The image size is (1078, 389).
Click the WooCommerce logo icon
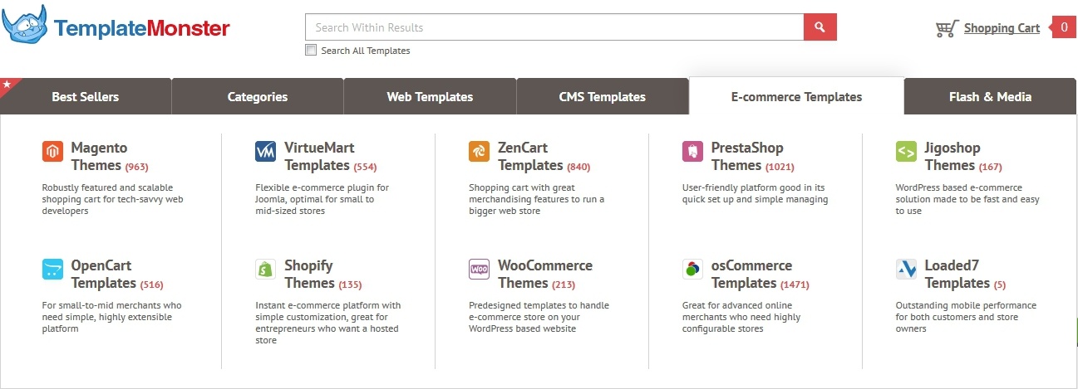(x=479, y=270)
